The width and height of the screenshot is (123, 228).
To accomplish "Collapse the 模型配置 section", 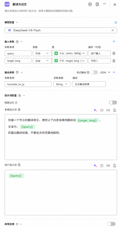I will [17, 23].
